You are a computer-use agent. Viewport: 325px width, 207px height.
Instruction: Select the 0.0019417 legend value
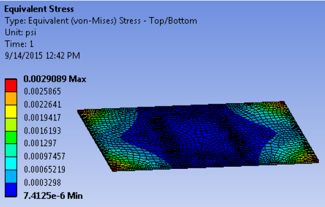(43, 118)
